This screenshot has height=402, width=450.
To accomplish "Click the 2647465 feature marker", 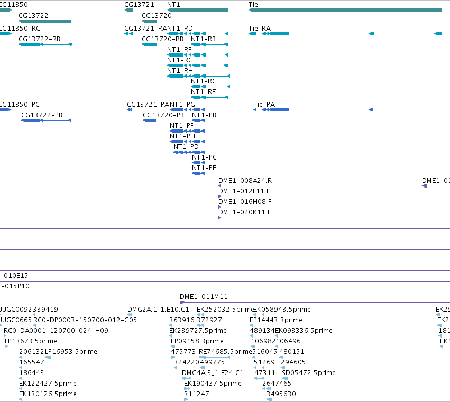I will point(267,389).
